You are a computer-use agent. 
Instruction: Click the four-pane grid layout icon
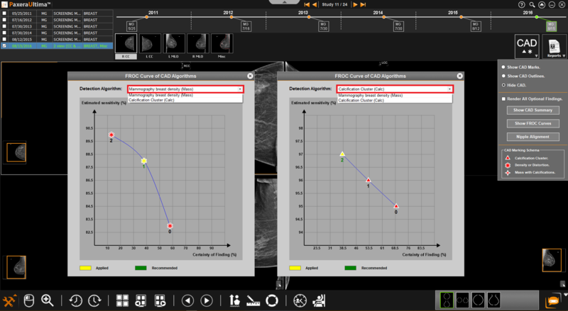coord(121,300)
